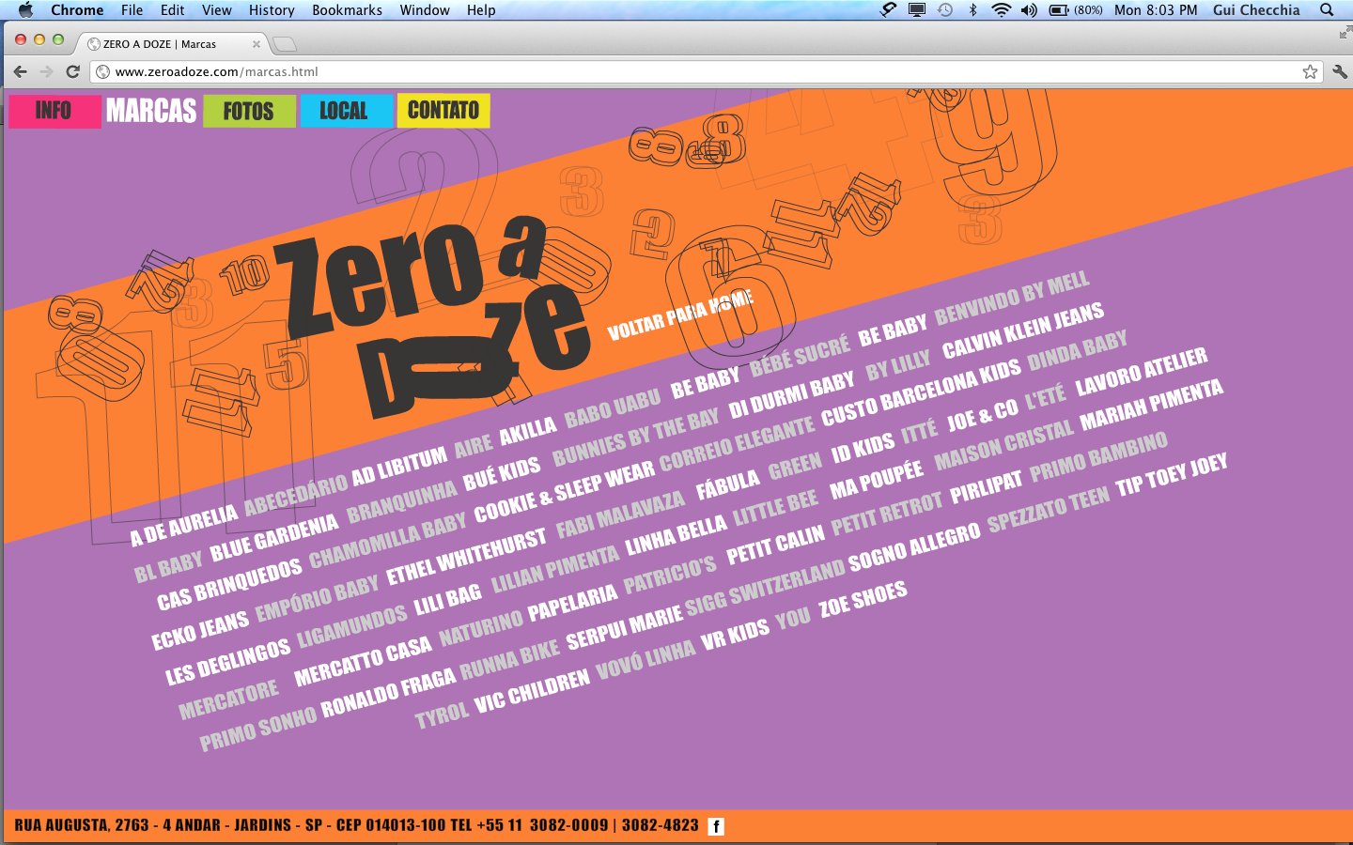Open the Window menu

[425, 10]
